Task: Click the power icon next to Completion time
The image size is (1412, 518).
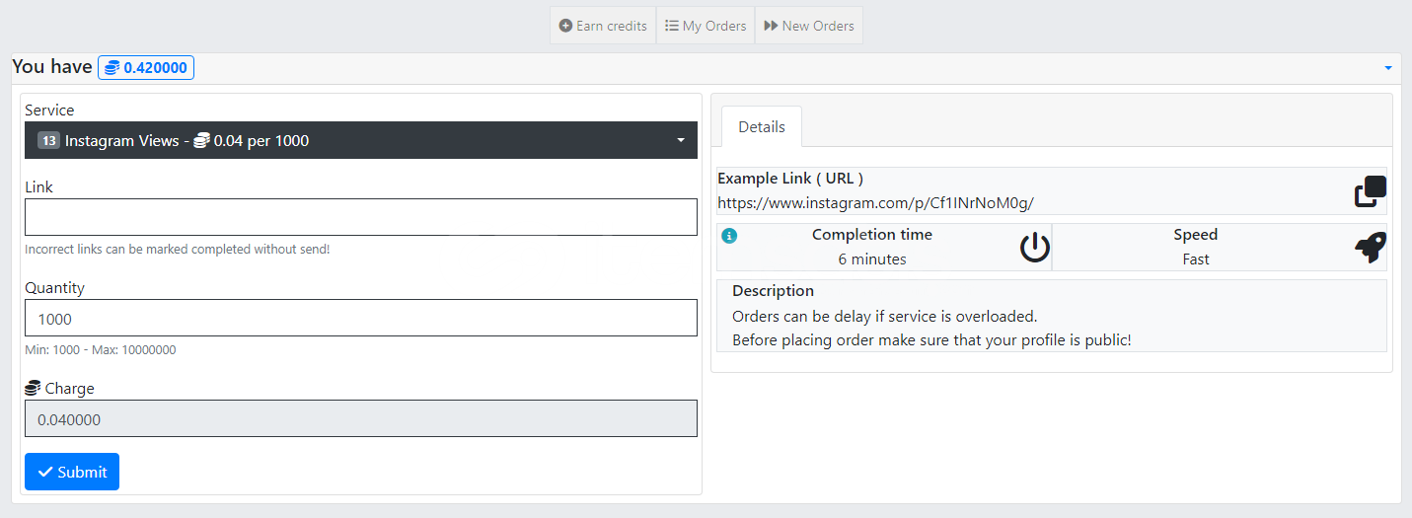Action: tap(1034, 247)
